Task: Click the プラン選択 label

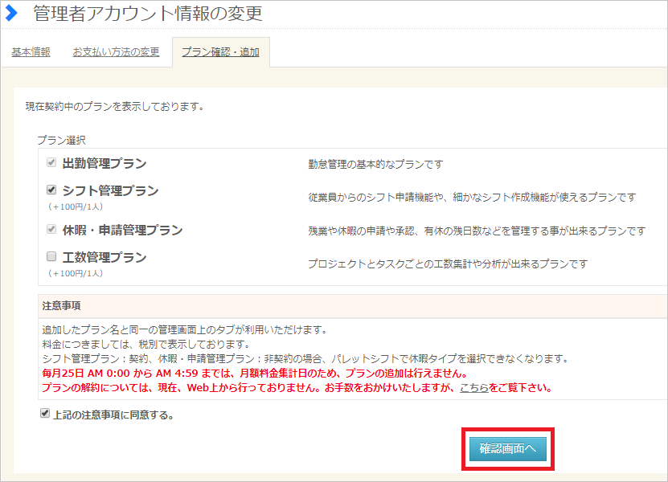Action: point(61,140)
